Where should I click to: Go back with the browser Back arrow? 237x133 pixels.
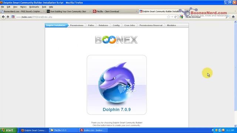[3, 17]
